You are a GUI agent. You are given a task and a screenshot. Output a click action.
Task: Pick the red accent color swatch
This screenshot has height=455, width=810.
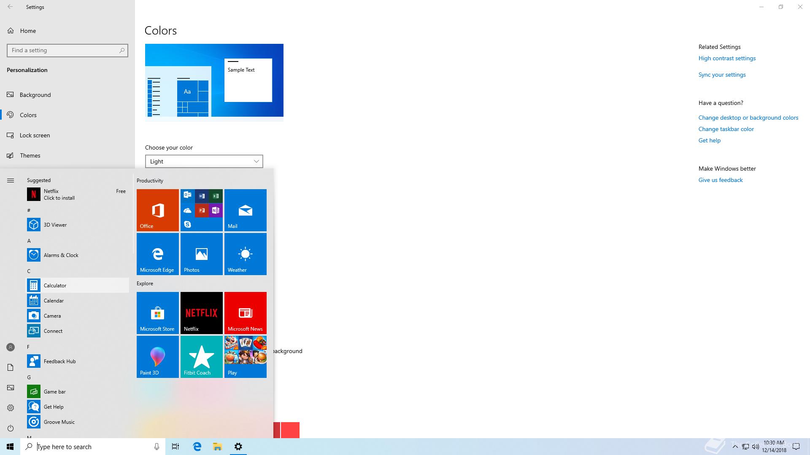coord(290,430)
